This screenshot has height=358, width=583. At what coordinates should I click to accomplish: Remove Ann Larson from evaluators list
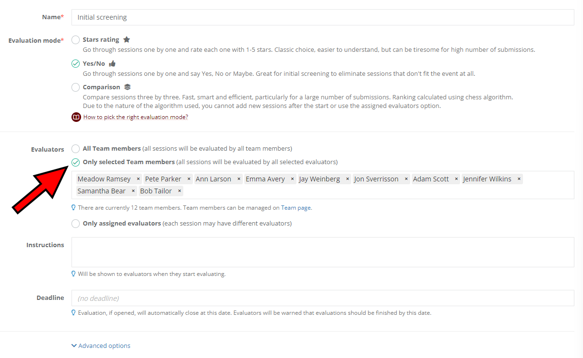(239, 179)
